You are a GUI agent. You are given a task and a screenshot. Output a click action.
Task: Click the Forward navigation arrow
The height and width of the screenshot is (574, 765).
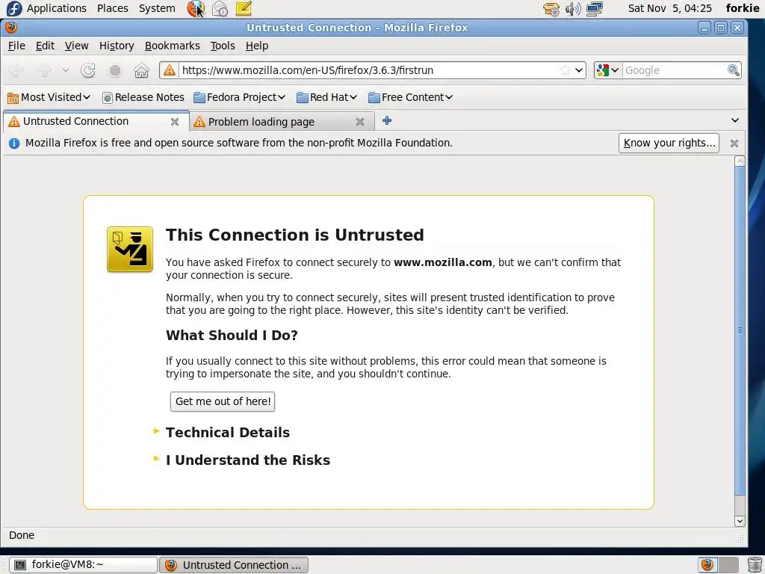tap(43, 71)
